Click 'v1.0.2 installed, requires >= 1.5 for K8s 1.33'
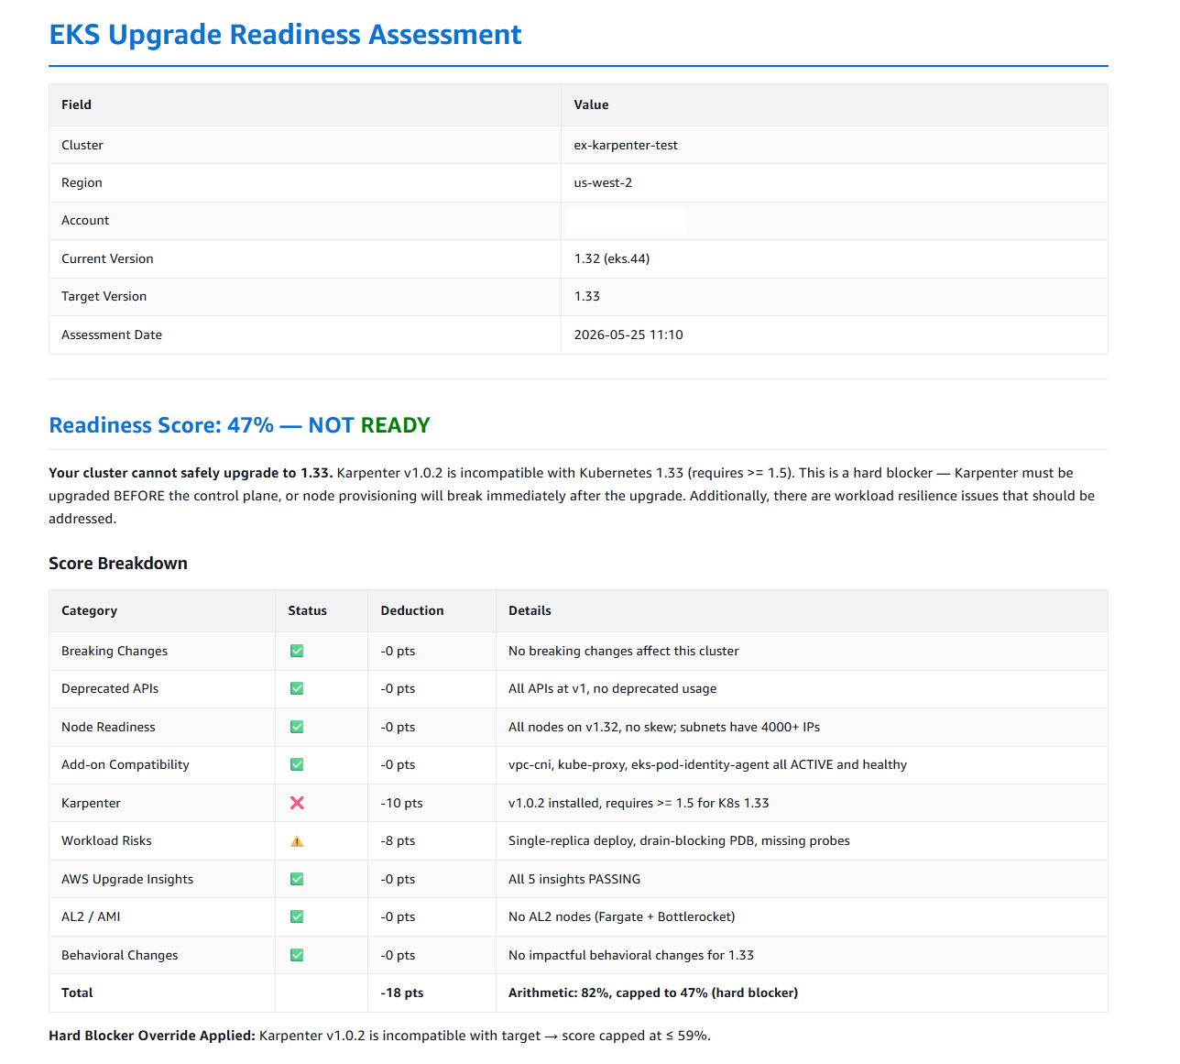 pyautogui.click(x=639, y=803)
